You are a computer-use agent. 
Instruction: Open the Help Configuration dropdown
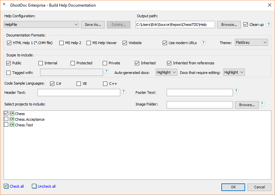41,25
